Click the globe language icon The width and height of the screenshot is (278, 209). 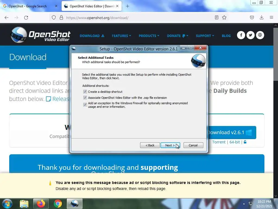click(260, 35)
